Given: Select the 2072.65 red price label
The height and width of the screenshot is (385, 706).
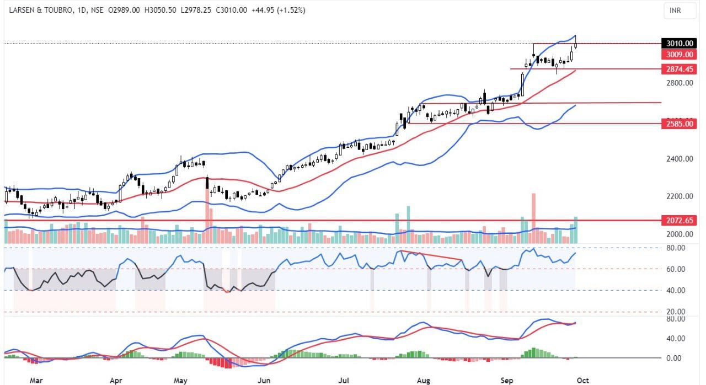Looking at the screenshot, I should 679,221.
